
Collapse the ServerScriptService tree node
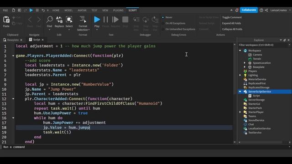240,92
